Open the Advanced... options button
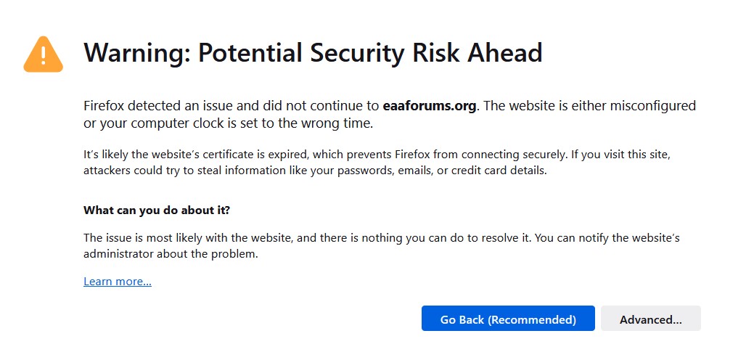 tap(651, 319)
